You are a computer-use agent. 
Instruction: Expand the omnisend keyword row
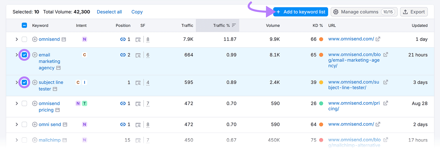(x=17, y=39)
